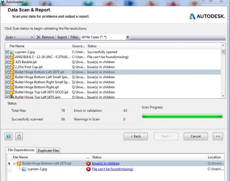Click the image icon of cyprian-2.jpg in dependencies tree

point(24,169)
